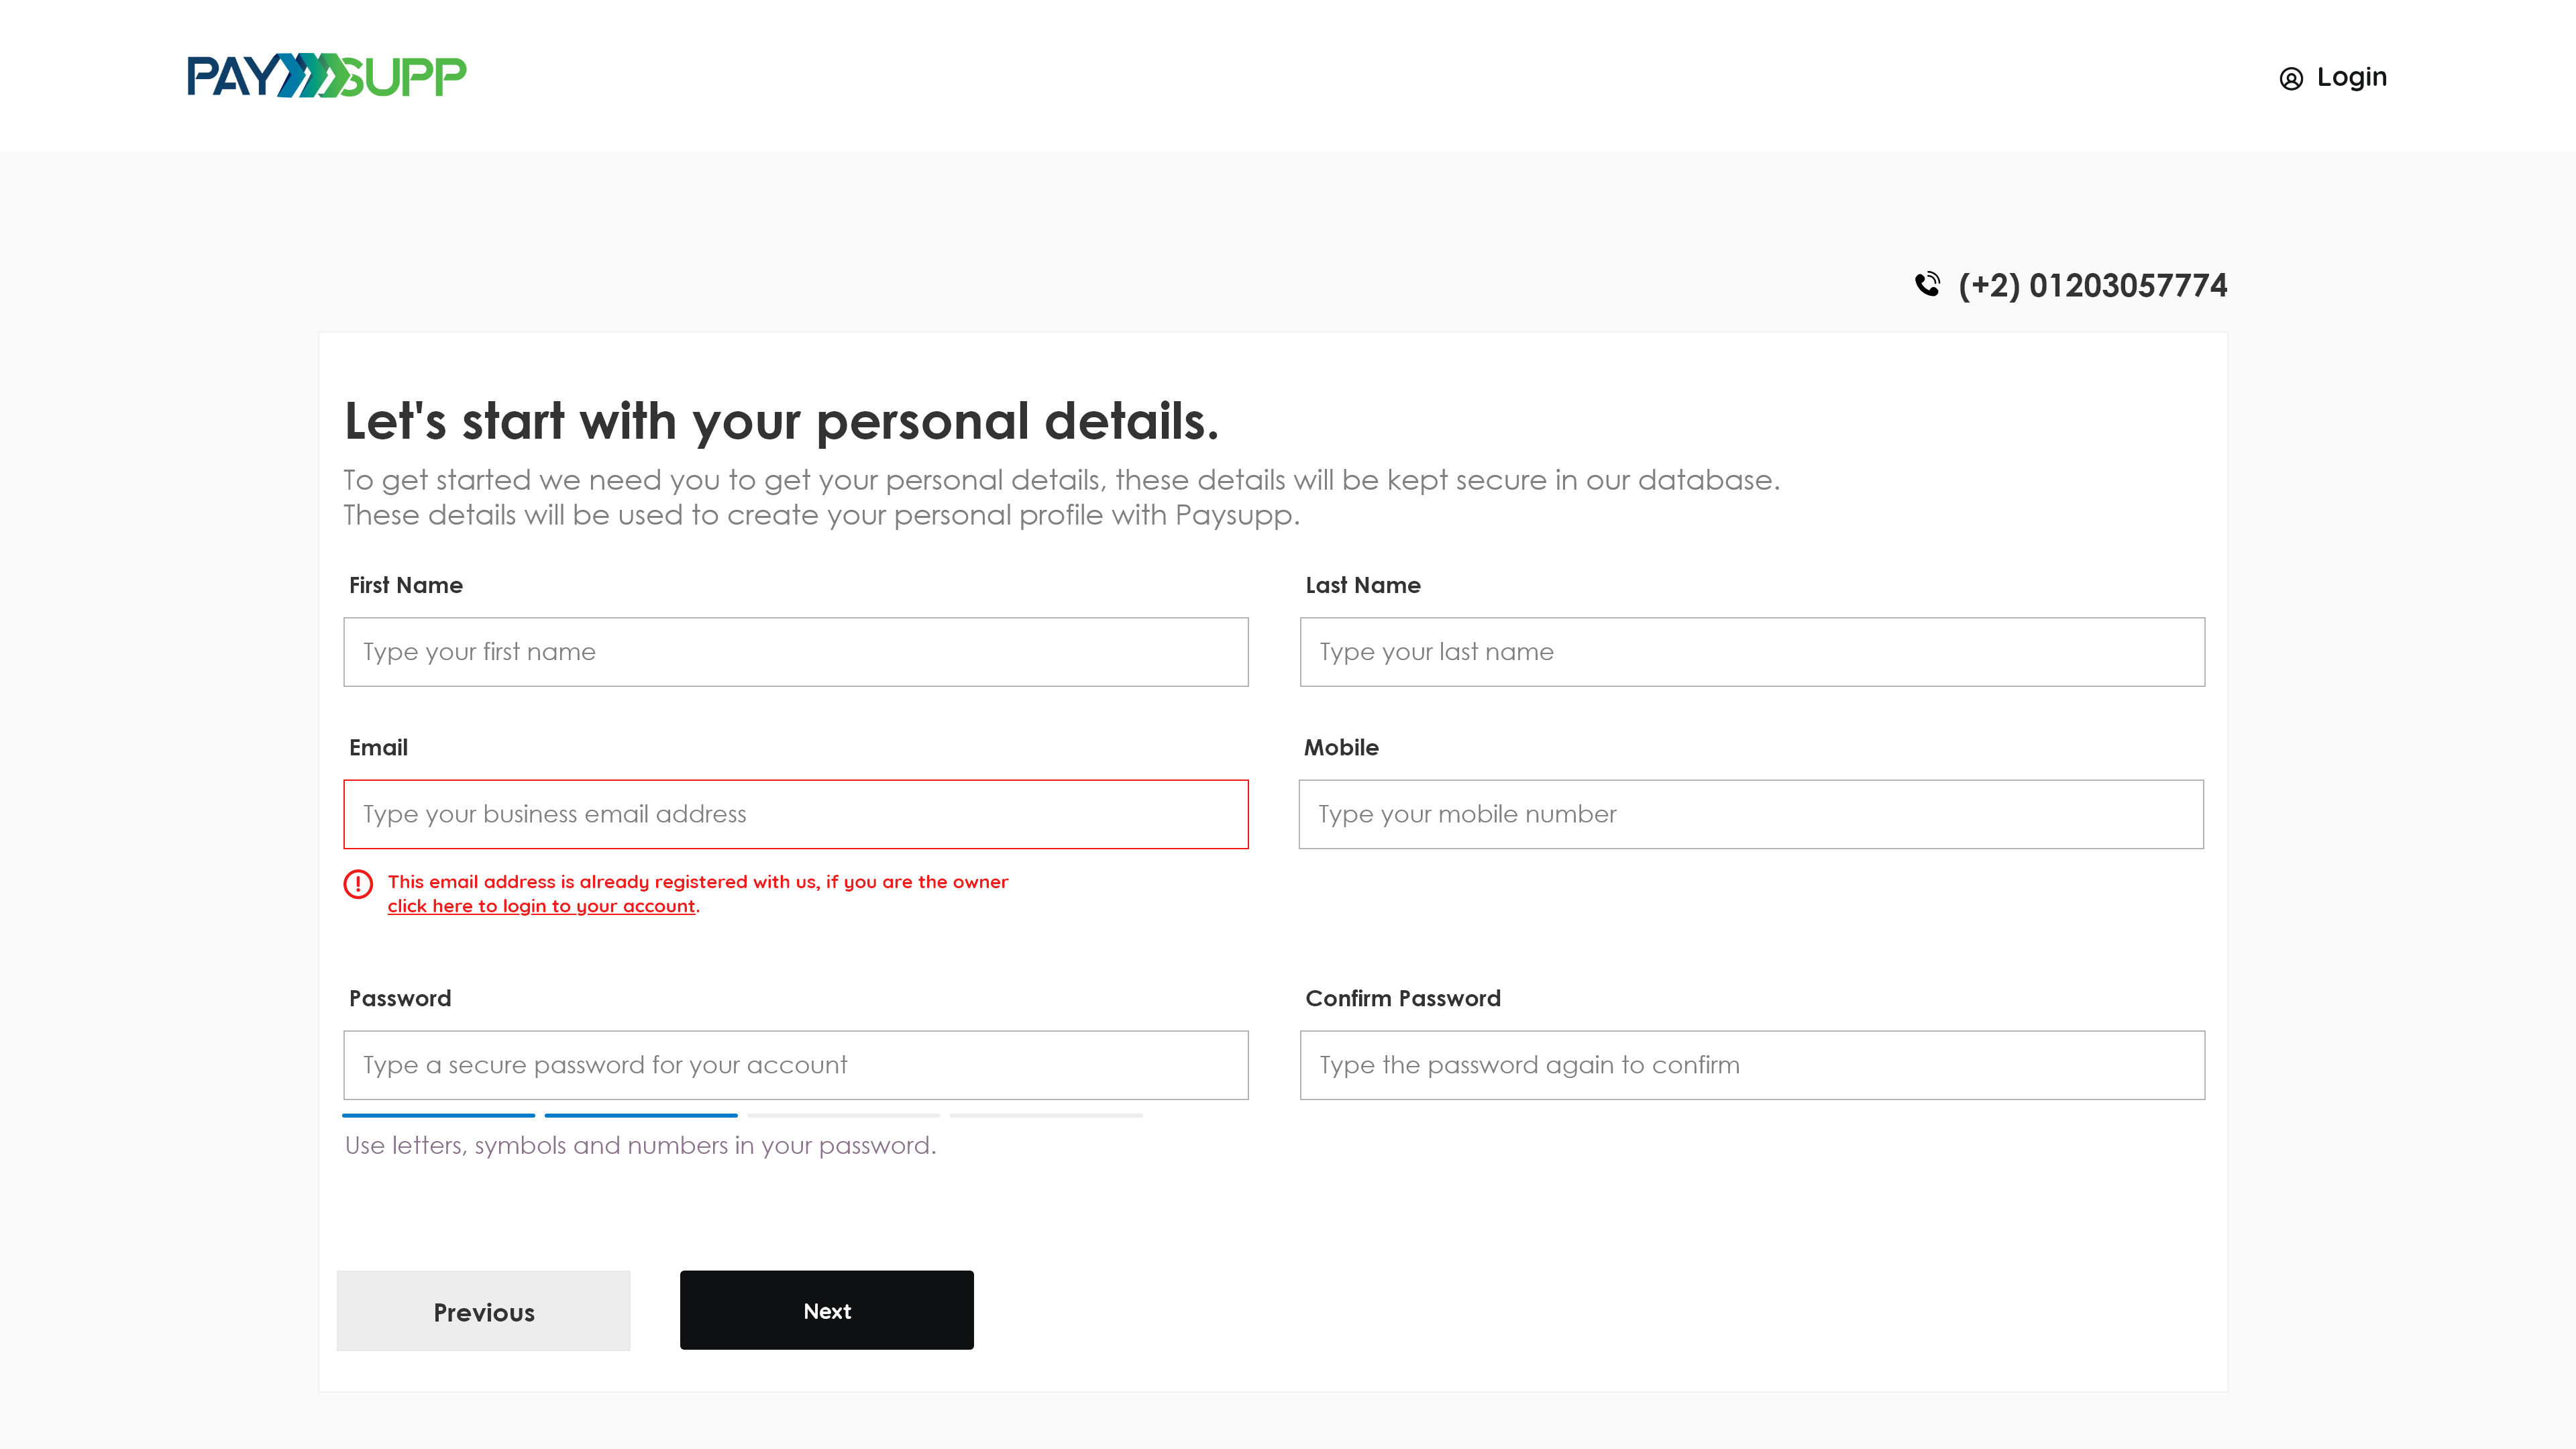Screen dimensions: 2576x1449
Task: Click the mobile number field
Action: click(x=1750, y=814)
